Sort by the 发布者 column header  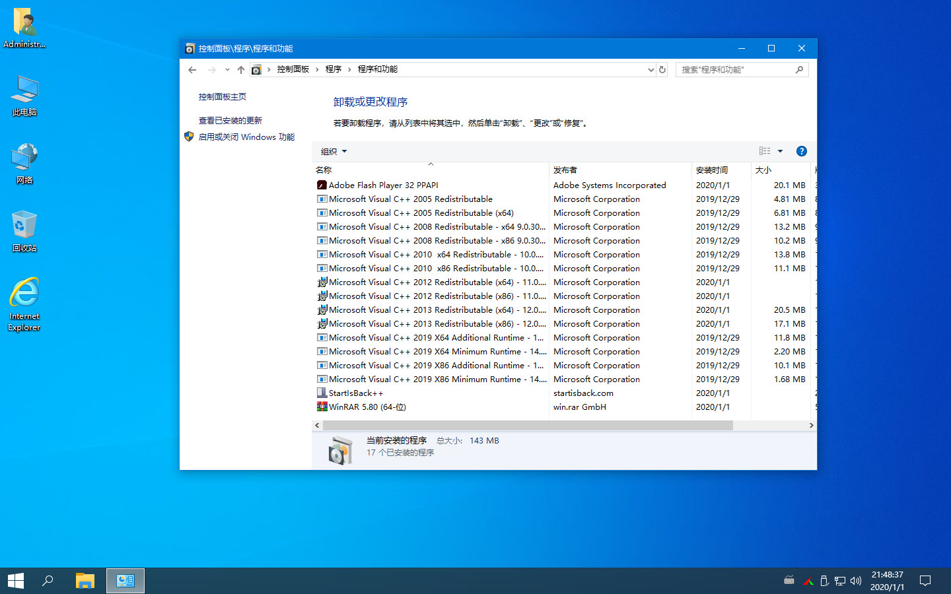click(620, 170)
